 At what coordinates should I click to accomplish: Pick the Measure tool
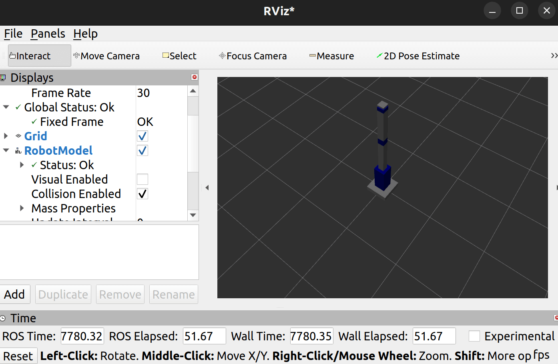coord(331,56)
